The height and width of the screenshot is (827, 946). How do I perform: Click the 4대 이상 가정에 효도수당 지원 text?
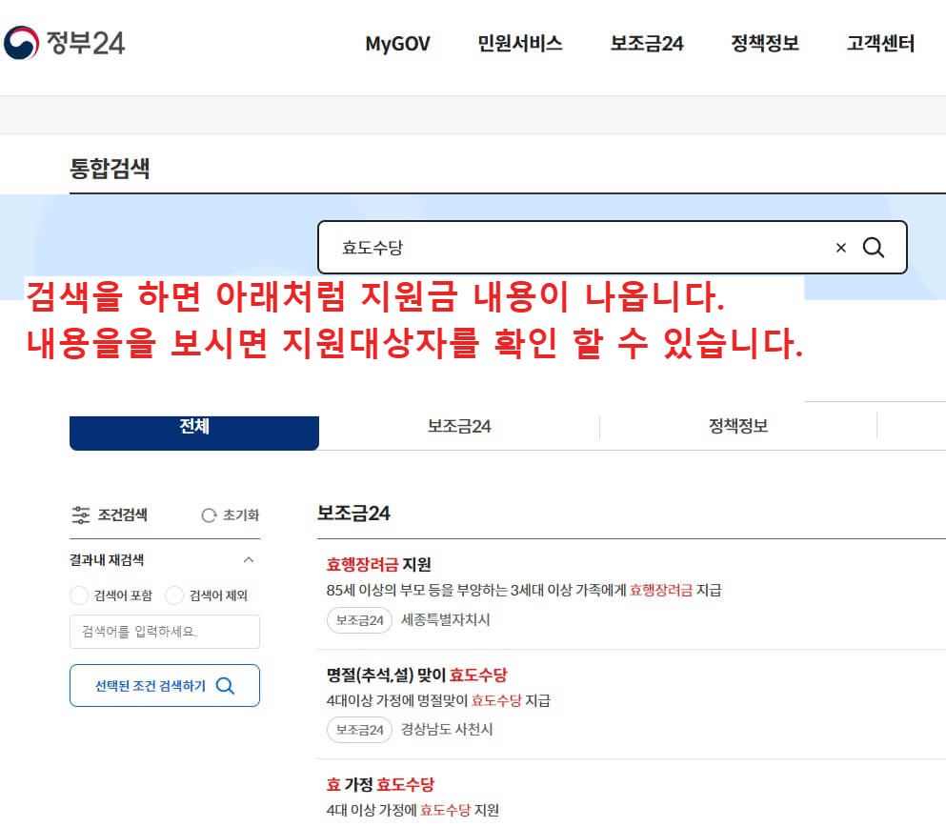click(x=413, y=810)
